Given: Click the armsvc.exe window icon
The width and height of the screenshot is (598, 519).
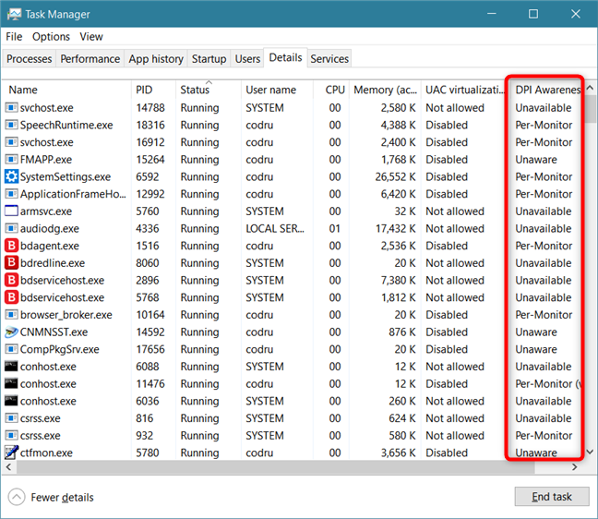Looking at the screenshot, I should (x=11, y=211).
